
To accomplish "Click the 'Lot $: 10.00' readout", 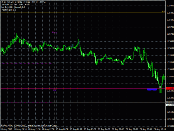I will (x=7, y=7).
